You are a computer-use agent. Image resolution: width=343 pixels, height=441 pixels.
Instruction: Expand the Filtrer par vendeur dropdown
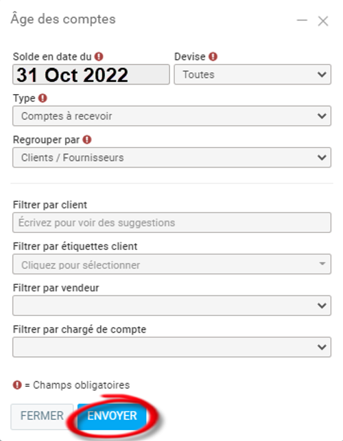click(x=172, y=306)
